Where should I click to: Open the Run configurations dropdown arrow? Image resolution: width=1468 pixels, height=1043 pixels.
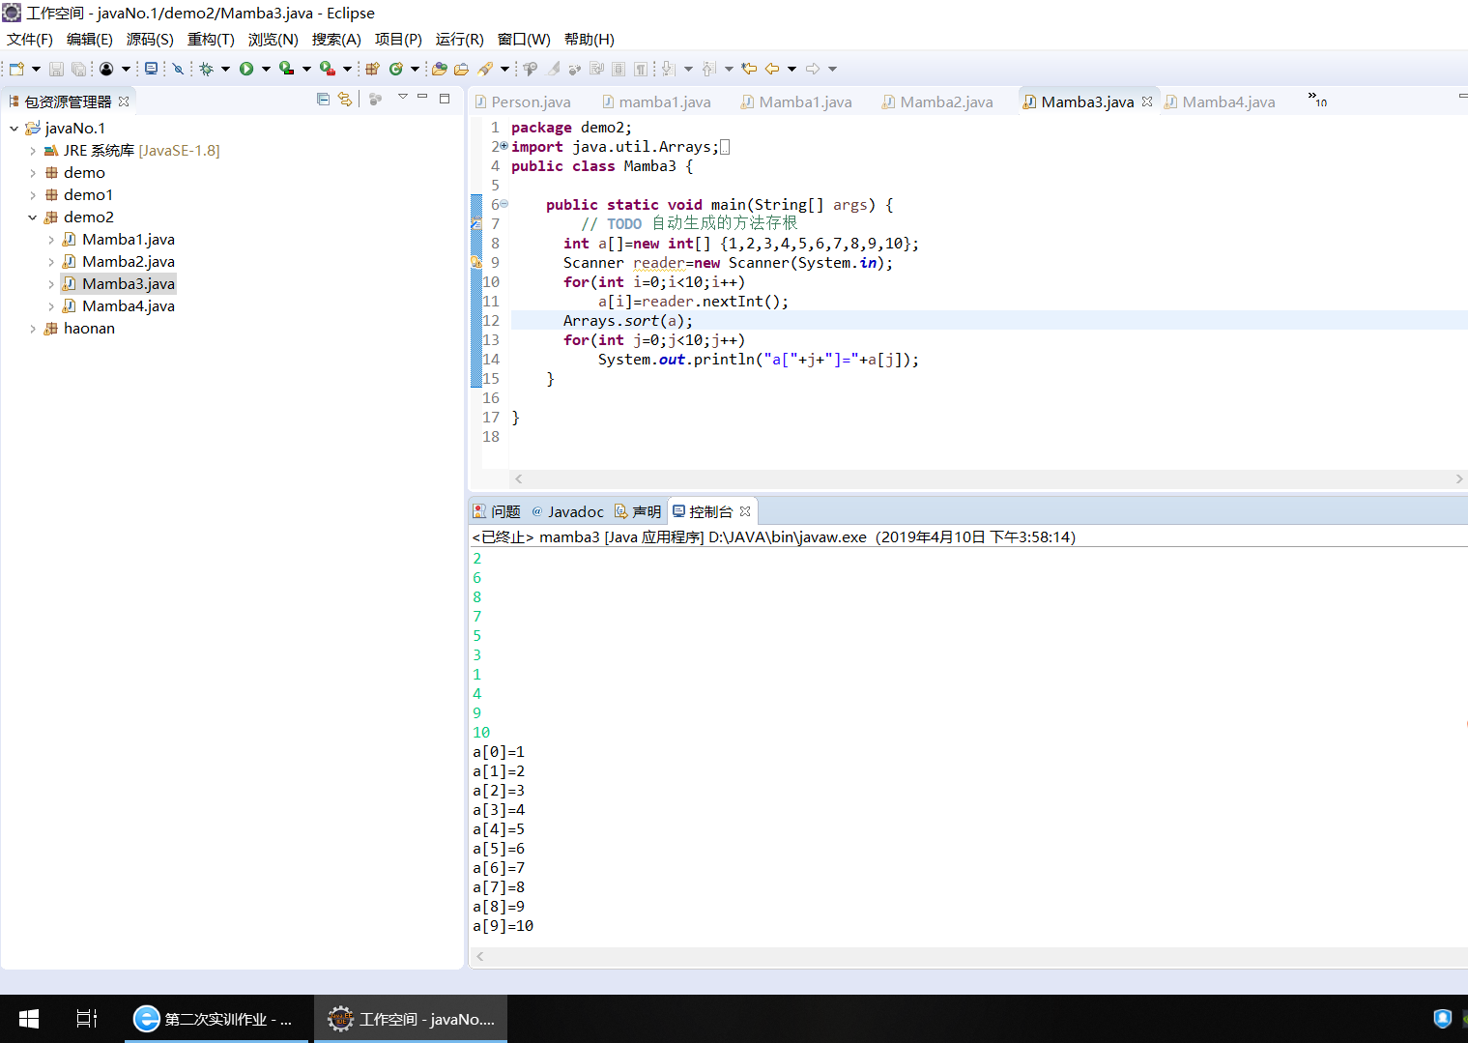[266, 69]
